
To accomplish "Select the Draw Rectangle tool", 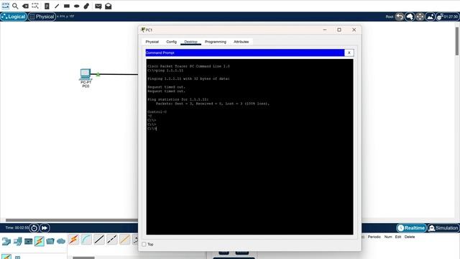I will pyautogui.click(x=67, y=6).
